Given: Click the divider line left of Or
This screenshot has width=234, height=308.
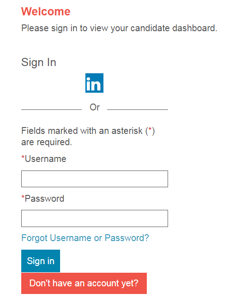Looking at the screenshot, I should click(51, 109).
